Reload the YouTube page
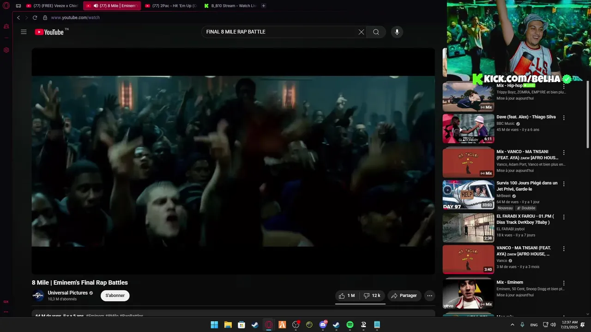Image resolution: width=591 pixels, height=332 pixels. coord(35,18)
